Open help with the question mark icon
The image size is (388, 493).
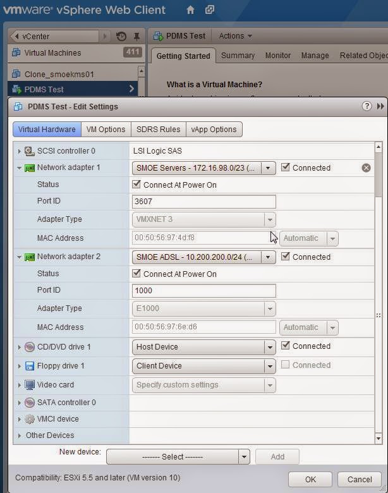(x=367, y=106)
